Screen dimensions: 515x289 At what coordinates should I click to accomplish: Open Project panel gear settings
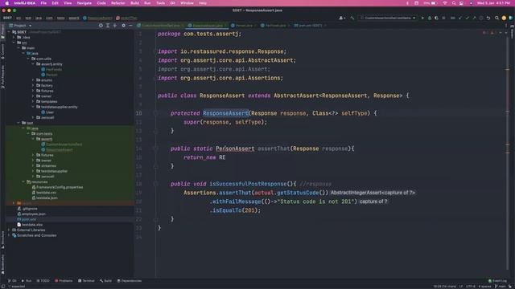point(123,26)
